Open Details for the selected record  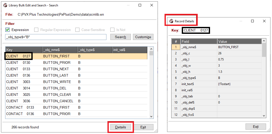pos(121,127)
